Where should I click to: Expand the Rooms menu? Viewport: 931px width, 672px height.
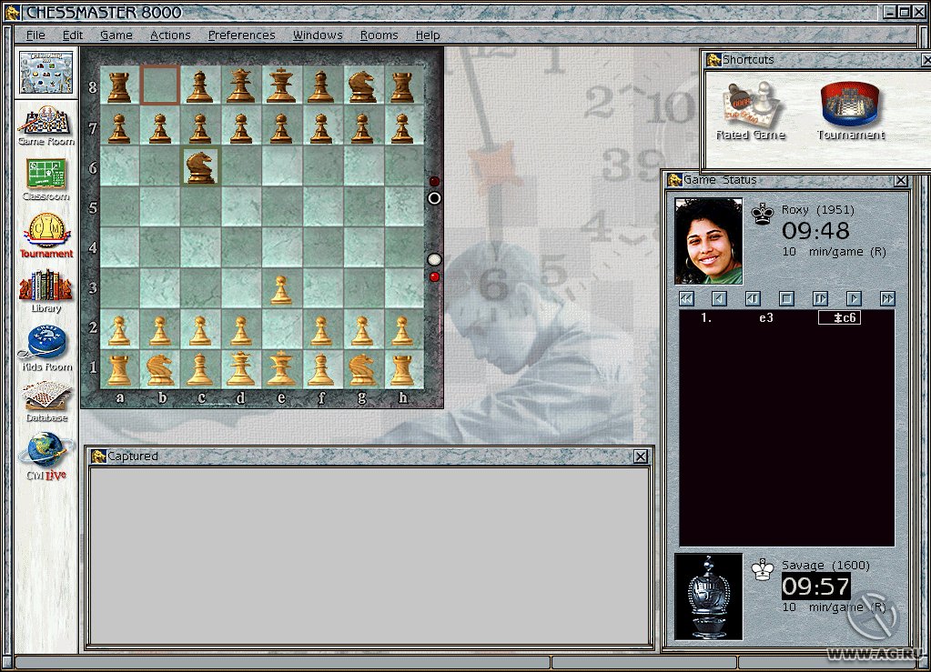pos(379,35)
